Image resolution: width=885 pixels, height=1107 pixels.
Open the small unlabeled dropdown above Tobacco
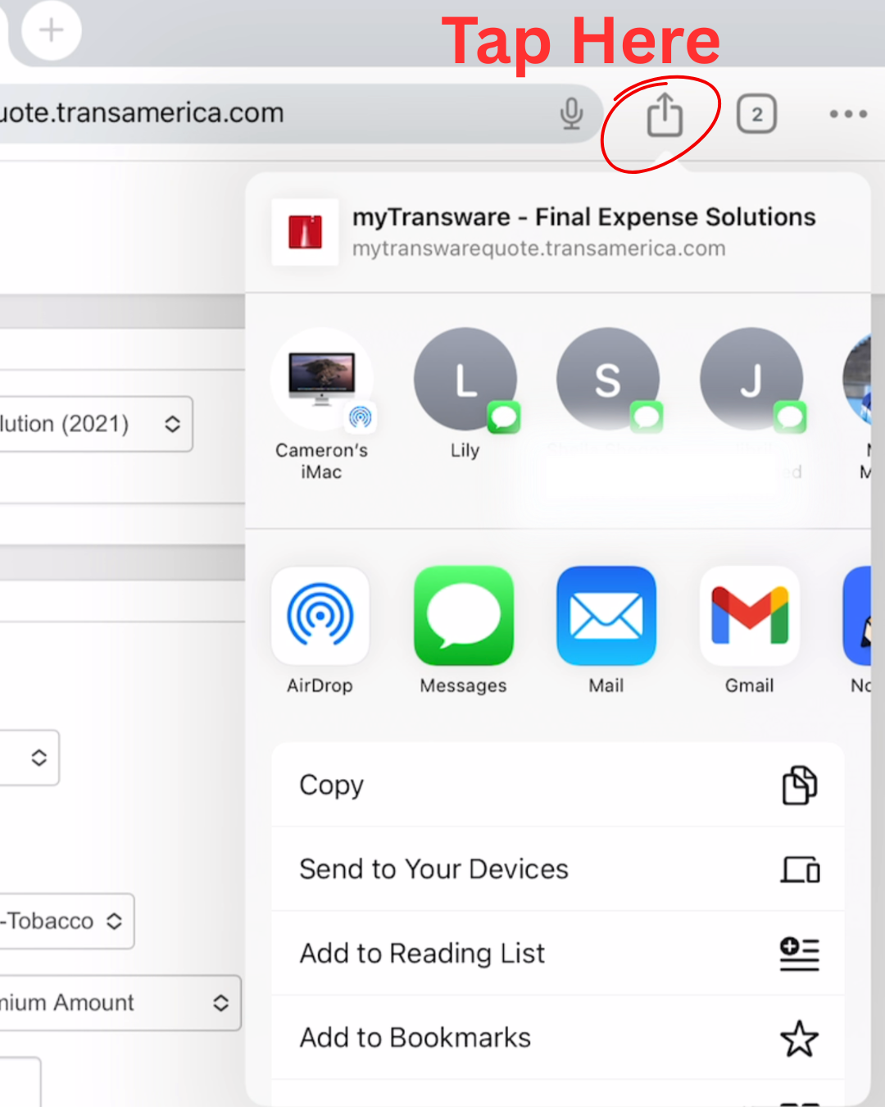(x=29, y=758)
